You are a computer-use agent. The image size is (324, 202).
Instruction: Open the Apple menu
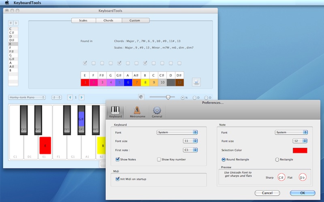point(7,3)
